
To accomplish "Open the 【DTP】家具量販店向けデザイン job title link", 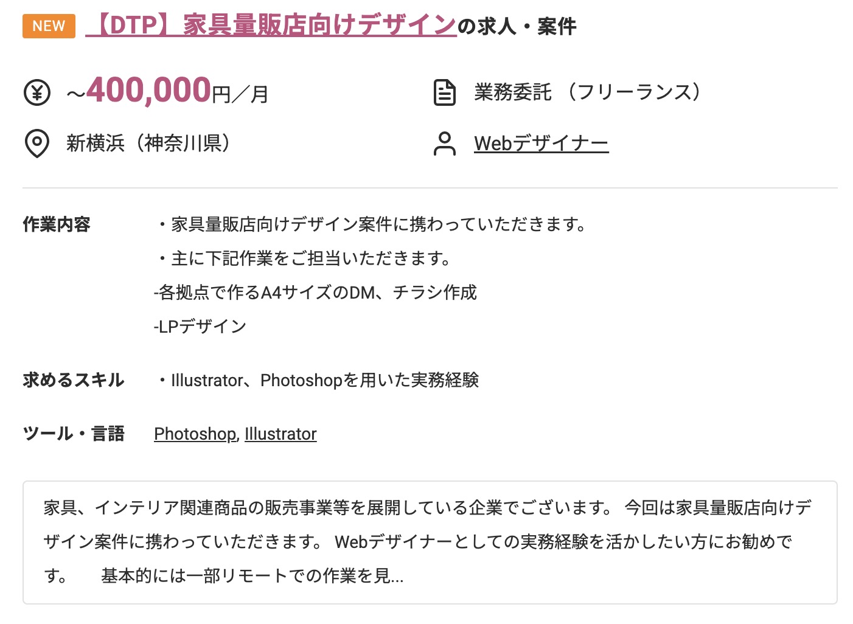I will [271, 26].
